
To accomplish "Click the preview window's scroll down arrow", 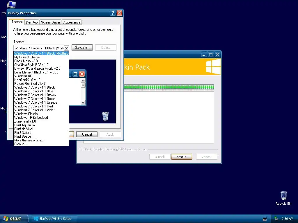I will click(83, 102).
